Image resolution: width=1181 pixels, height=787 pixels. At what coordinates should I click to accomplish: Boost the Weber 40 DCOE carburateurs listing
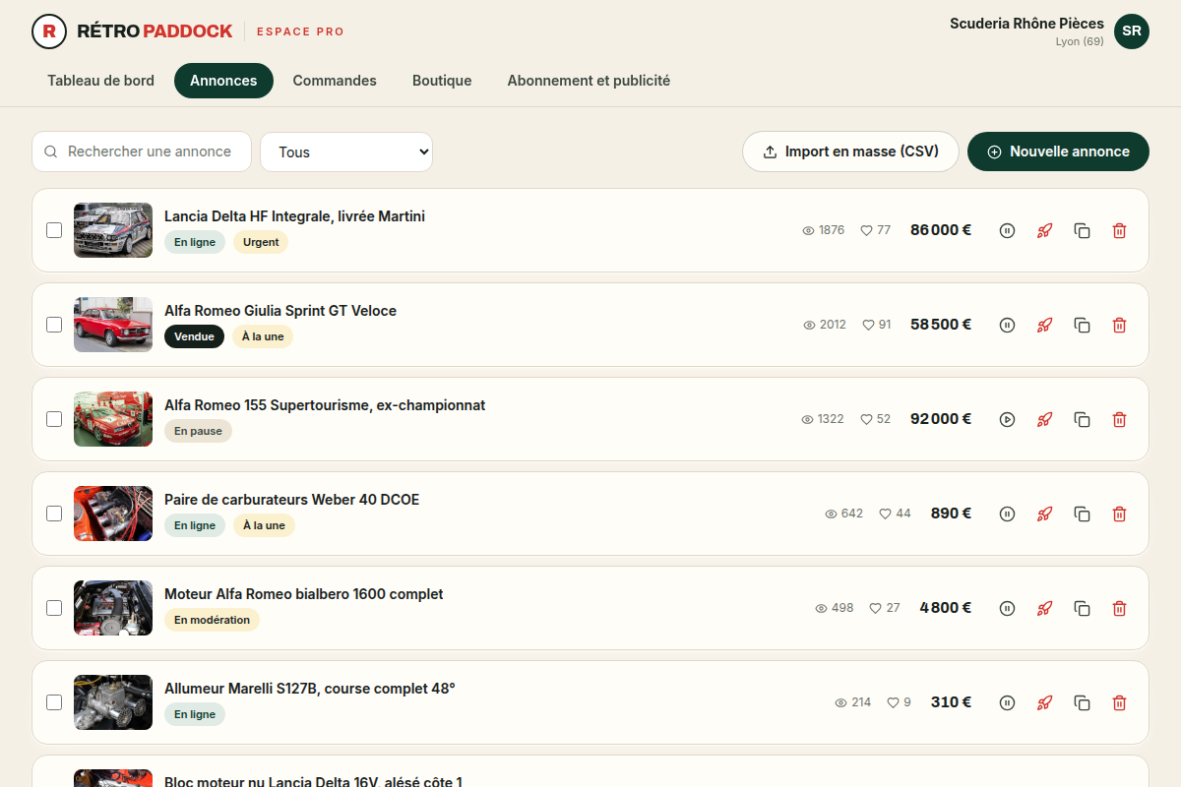[x=1044, y=514]
